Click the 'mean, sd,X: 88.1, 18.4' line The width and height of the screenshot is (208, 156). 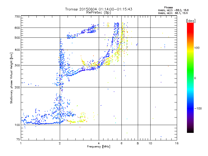coord(173,13)
